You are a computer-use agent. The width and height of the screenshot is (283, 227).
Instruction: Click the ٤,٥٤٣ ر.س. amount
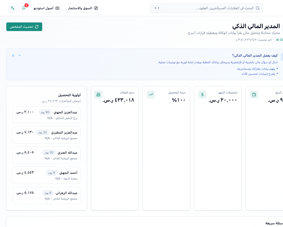tap(25, 173)
